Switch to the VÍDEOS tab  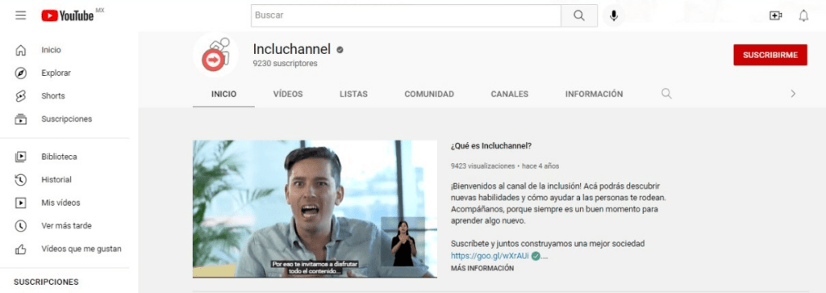coord(288,94)
